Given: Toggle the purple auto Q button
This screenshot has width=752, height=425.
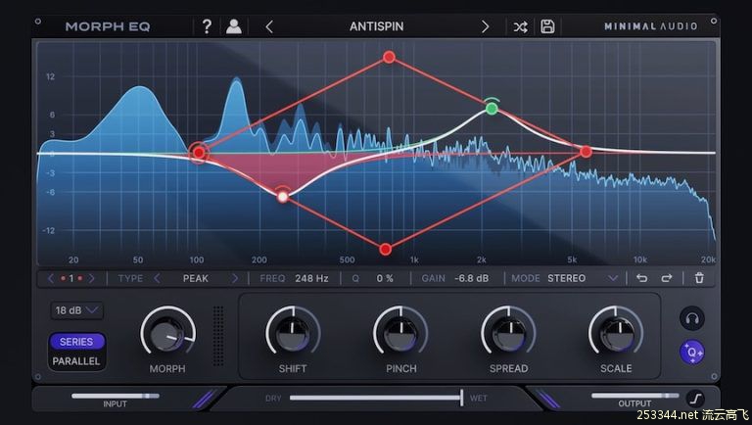Looking at the screenshot, I should pos(692,353).
